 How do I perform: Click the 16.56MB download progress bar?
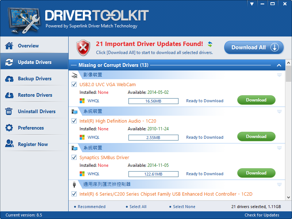click(153, 101)
